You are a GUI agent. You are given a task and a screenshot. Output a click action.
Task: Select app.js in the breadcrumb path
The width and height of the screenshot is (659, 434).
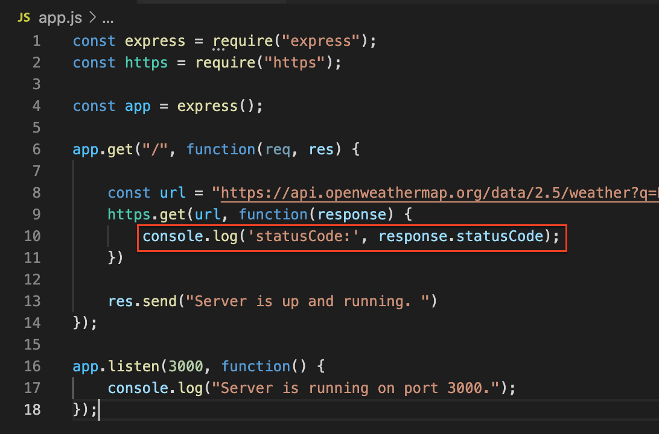coord(60,18)
